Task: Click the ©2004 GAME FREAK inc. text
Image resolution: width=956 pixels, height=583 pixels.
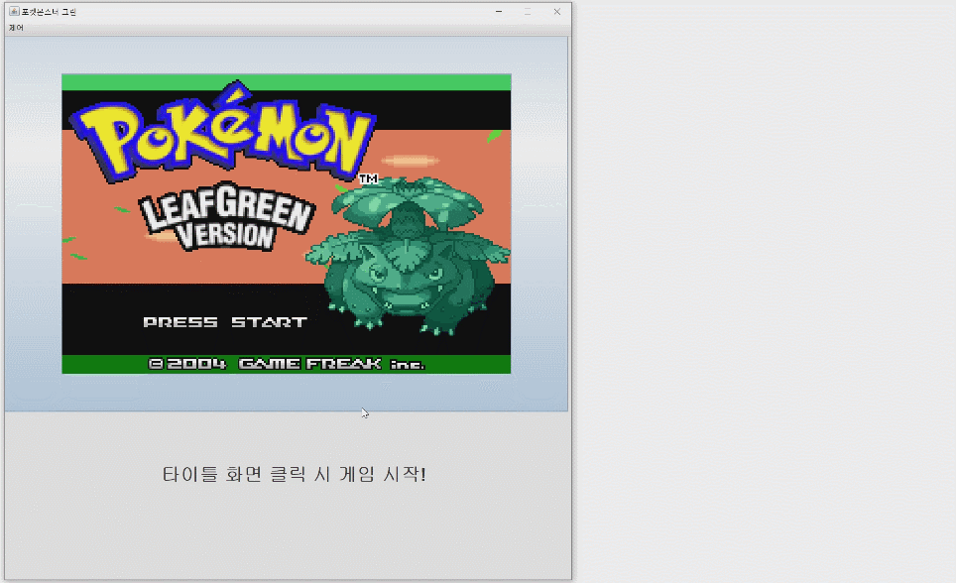Action: point(287,364)
